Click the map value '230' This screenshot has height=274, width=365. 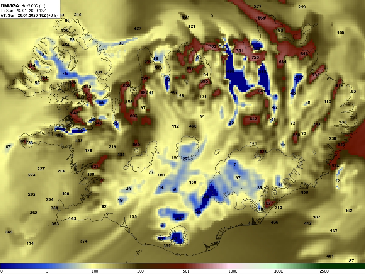click(333, 138)
